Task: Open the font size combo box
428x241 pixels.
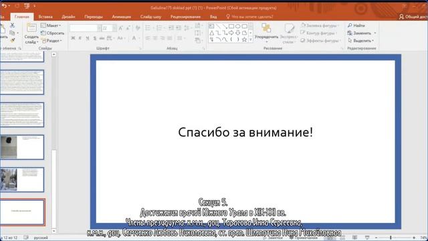Action: coord(109,28)
